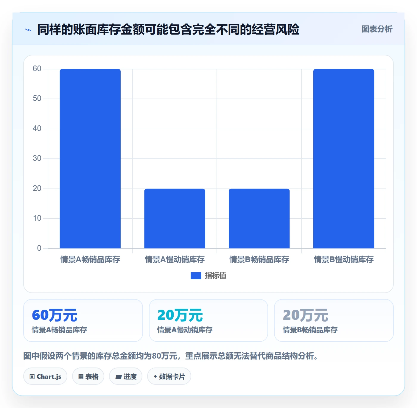Click the y-axis value 60
The height and width of the screenshot is (408, 417).
(x=37, y=69)
